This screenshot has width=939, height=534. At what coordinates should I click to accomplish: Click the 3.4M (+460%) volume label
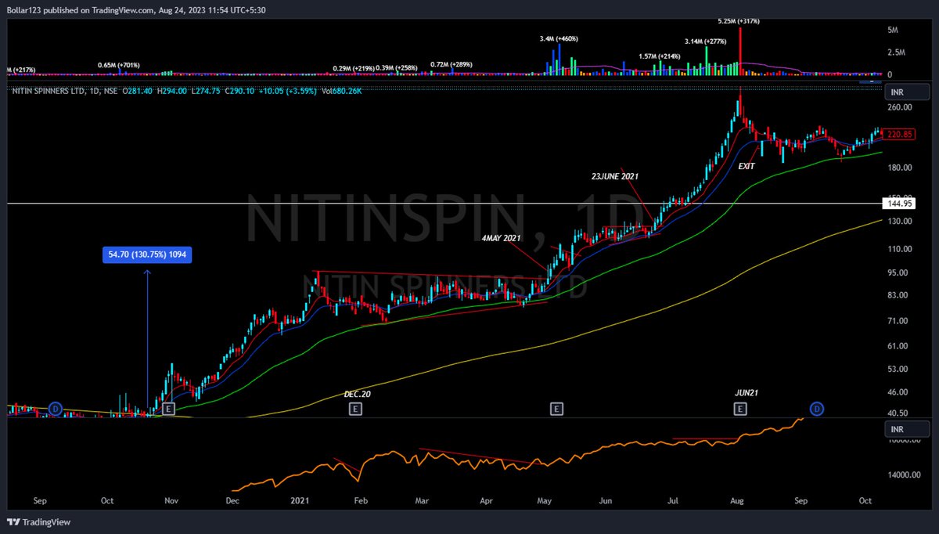click(x=559, y=38)
